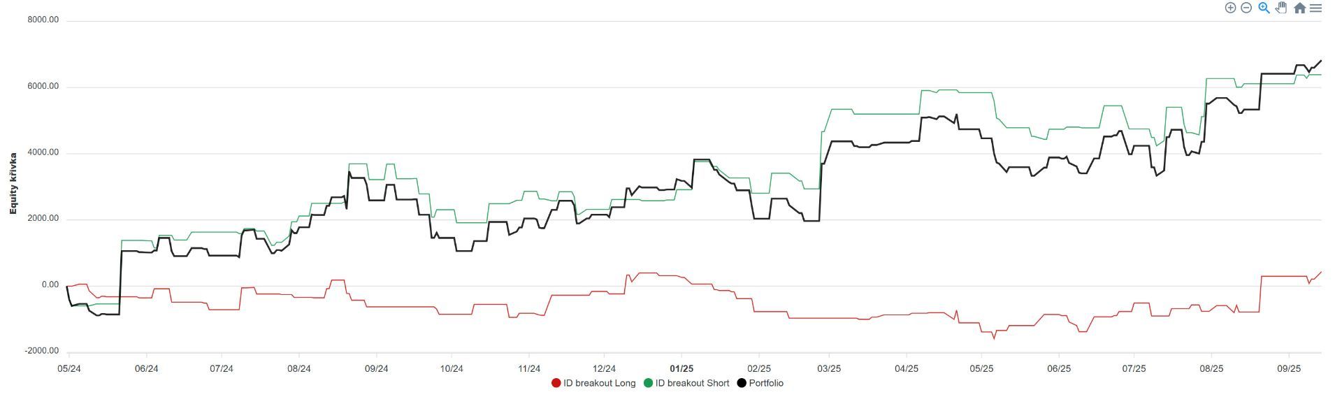Click the zoom in (plus) icon
Image resolution: width=1342 pixels, height=397 pixels.
click(1230, 8)
